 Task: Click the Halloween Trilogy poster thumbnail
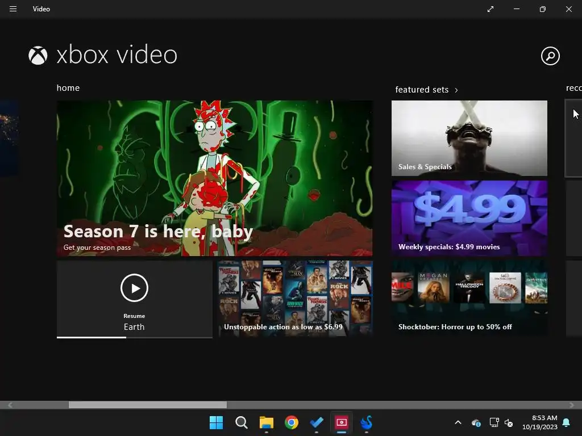(x=469, y=288)
